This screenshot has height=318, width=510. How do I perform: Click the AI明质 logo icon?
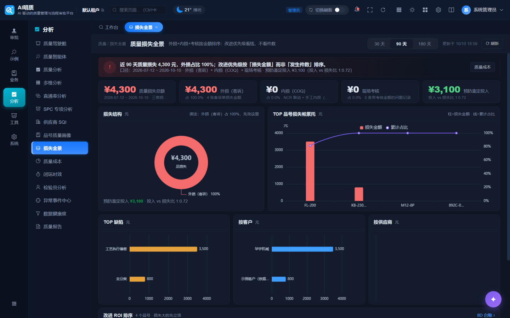tap(10, 10)
